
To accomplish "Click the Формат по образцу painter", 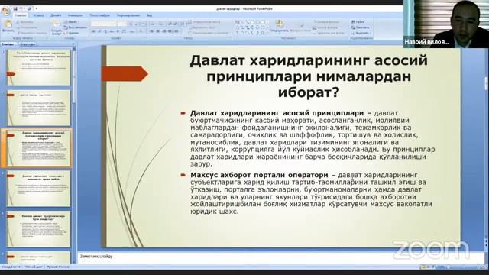I will (31, 33).
